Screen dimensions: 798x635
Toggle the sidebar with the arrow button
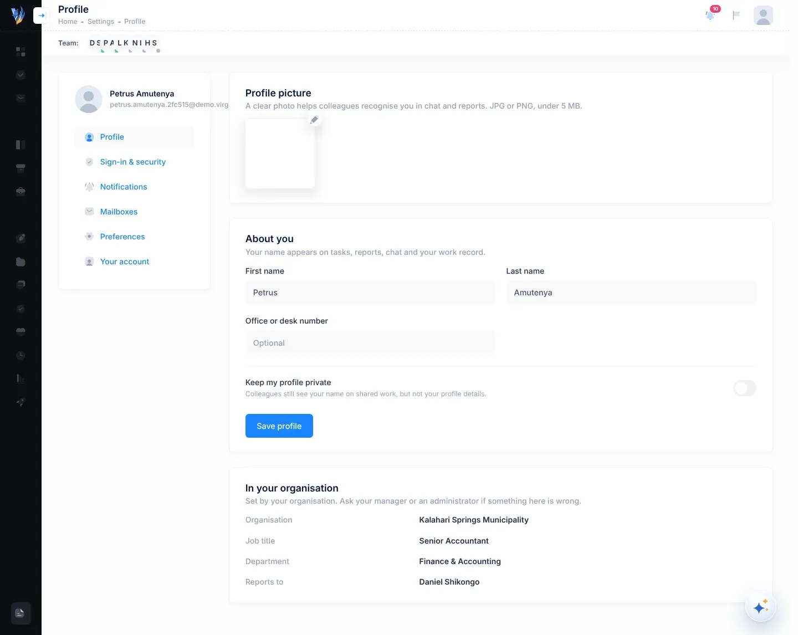click(42, 16)
